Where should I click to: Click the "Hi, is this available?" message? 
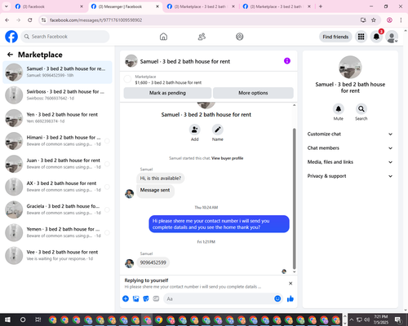(161, 178)
